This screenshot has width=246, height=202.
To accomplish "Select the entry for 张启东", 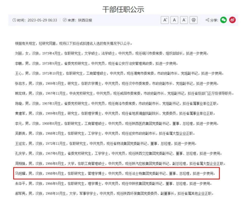I will (117, 83).
